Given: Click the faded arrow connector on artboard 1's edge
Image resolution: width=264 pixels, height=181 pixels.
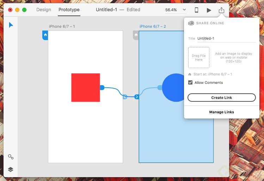Looking at the screenshot, I should (125, 97).
